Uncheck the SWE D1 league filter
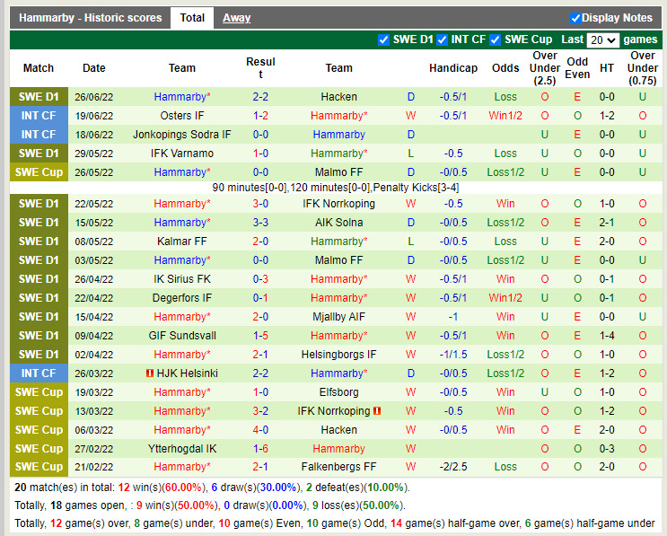 (384, 40)
